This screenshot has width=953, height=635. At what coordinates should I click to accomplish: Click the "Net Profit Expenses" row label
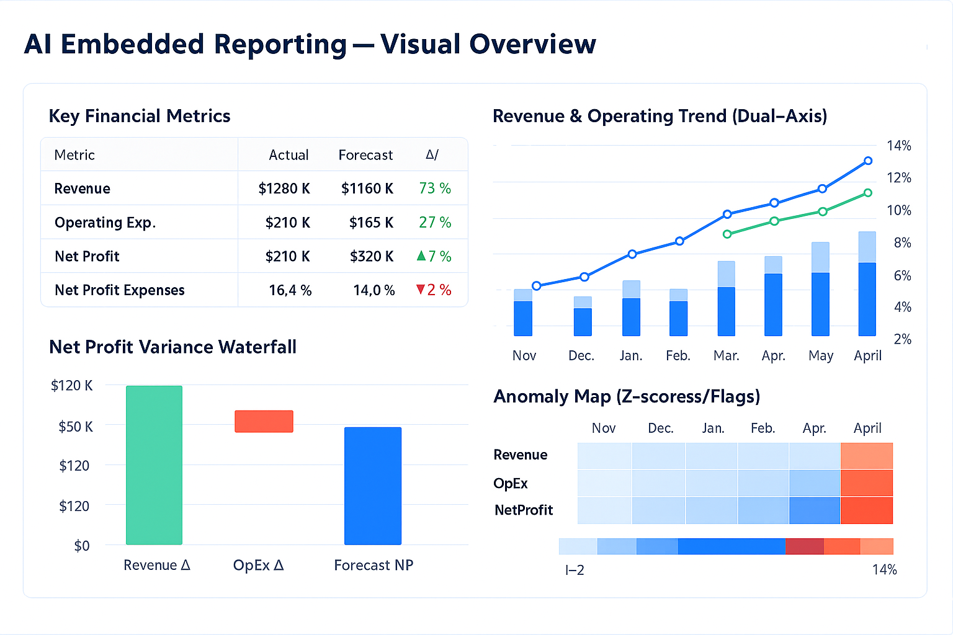click(x=120, y=290)
